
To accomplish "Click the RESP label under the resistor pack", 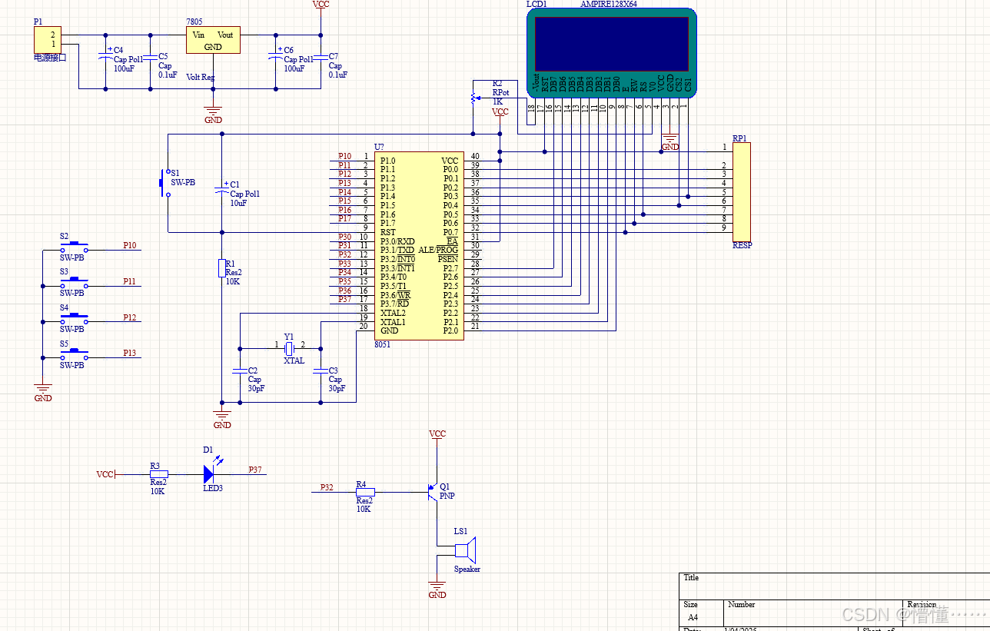I will tap(742, 246).
